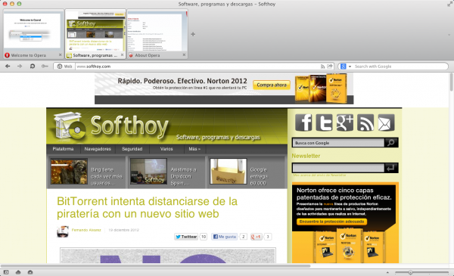This screenshot has height=276, width=454.
Task: Open author link Fernando Alvarez
Action: tap(86, 230)
